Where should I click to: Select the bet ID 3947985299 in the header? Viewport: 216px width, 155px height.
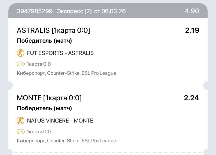pos(34,11)
